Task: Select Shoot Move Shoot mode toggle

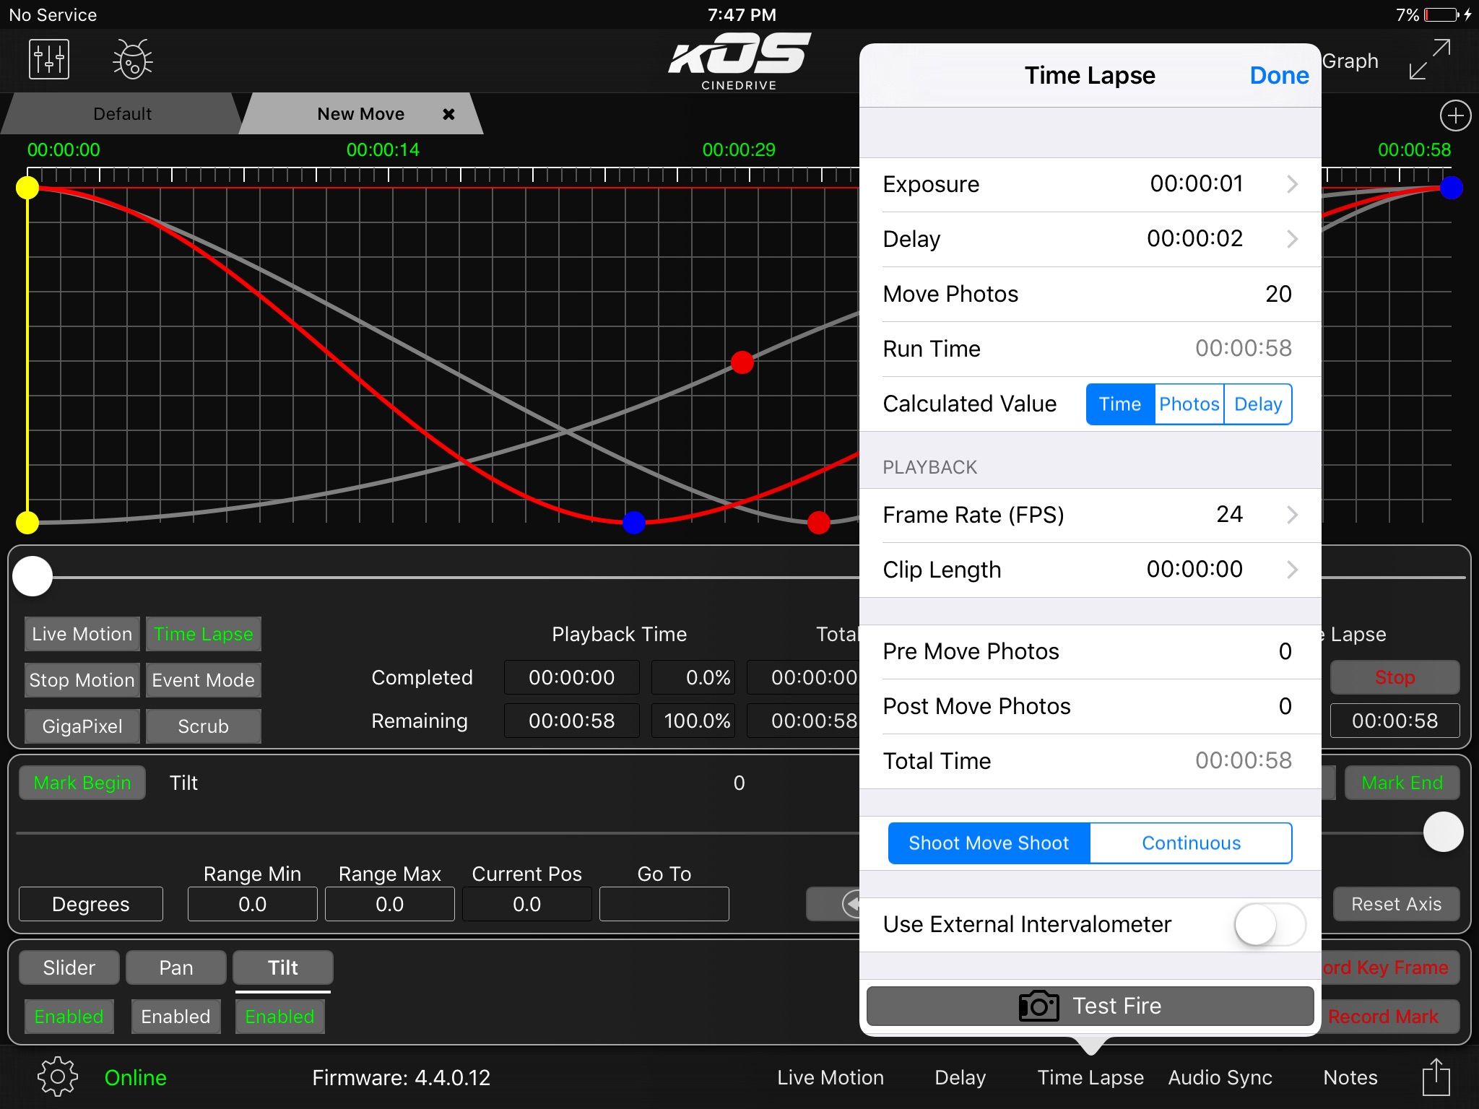Action: tap(986, 843)
